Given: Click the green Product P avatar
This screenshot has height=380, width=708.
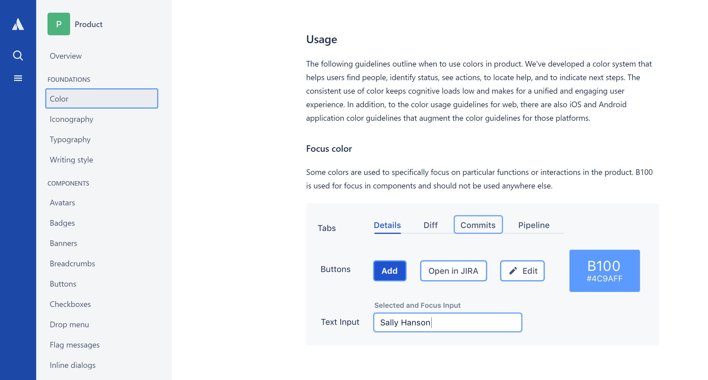Looking at the screenshot, I should pos(59,24).
